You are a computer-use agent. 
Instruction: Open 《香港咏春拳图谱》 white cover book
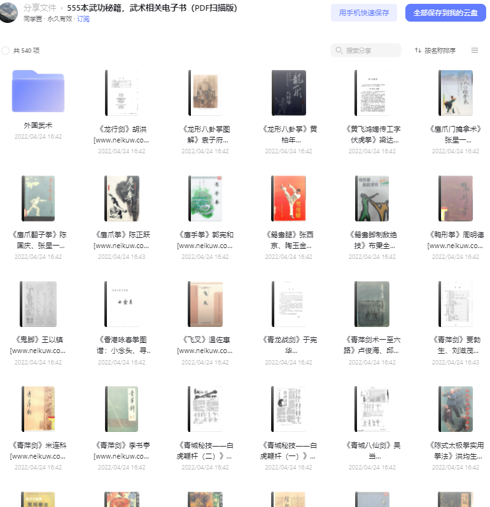[122, 304]
